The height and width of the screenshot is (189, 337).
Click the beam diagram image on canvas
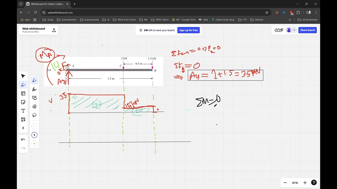pos(103,71)
